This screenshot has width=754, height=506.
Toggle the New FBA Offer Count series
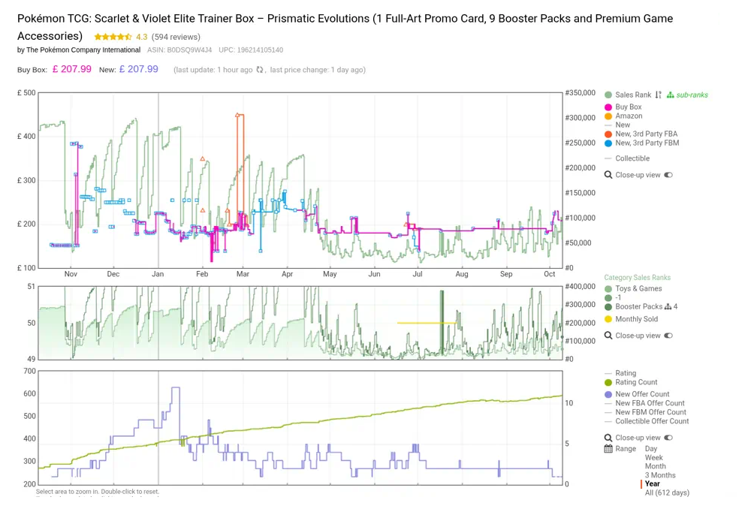coord(645,403)
